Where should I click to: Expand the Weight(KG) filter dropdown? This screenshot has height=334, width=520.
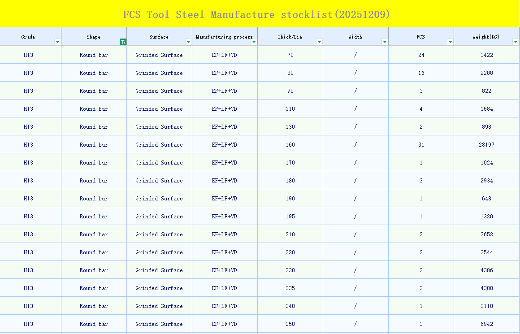pos(516,42)
